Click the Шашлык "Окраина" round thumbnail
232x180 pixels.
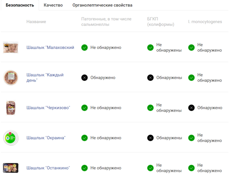point(11,138)
